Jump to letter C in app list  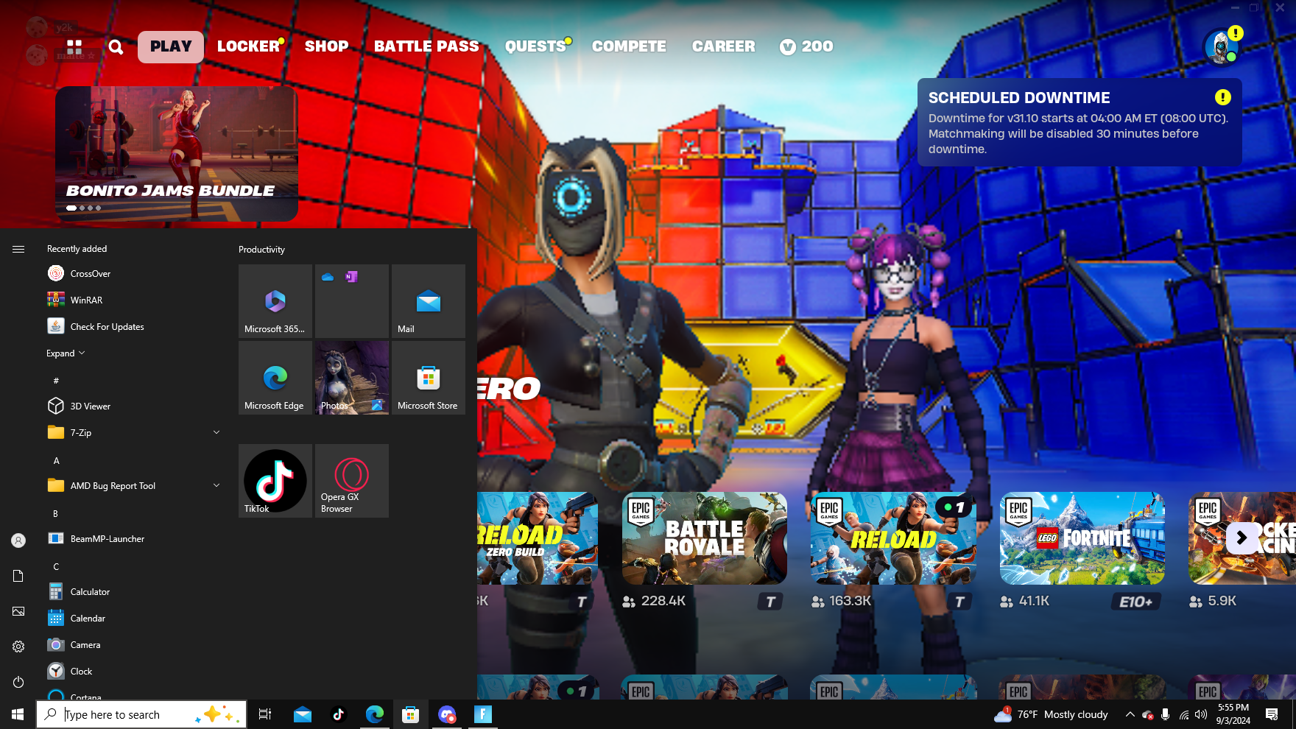pos(56,566)
